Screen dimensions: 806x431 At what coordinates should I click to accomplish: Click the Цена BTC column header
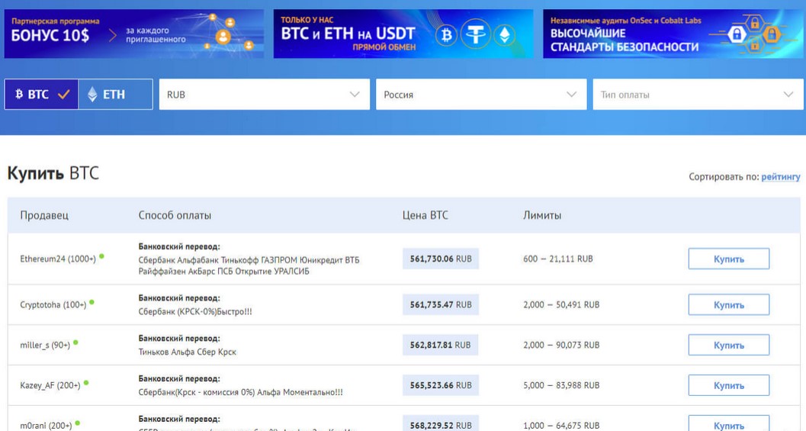click(x=425, y=215)
